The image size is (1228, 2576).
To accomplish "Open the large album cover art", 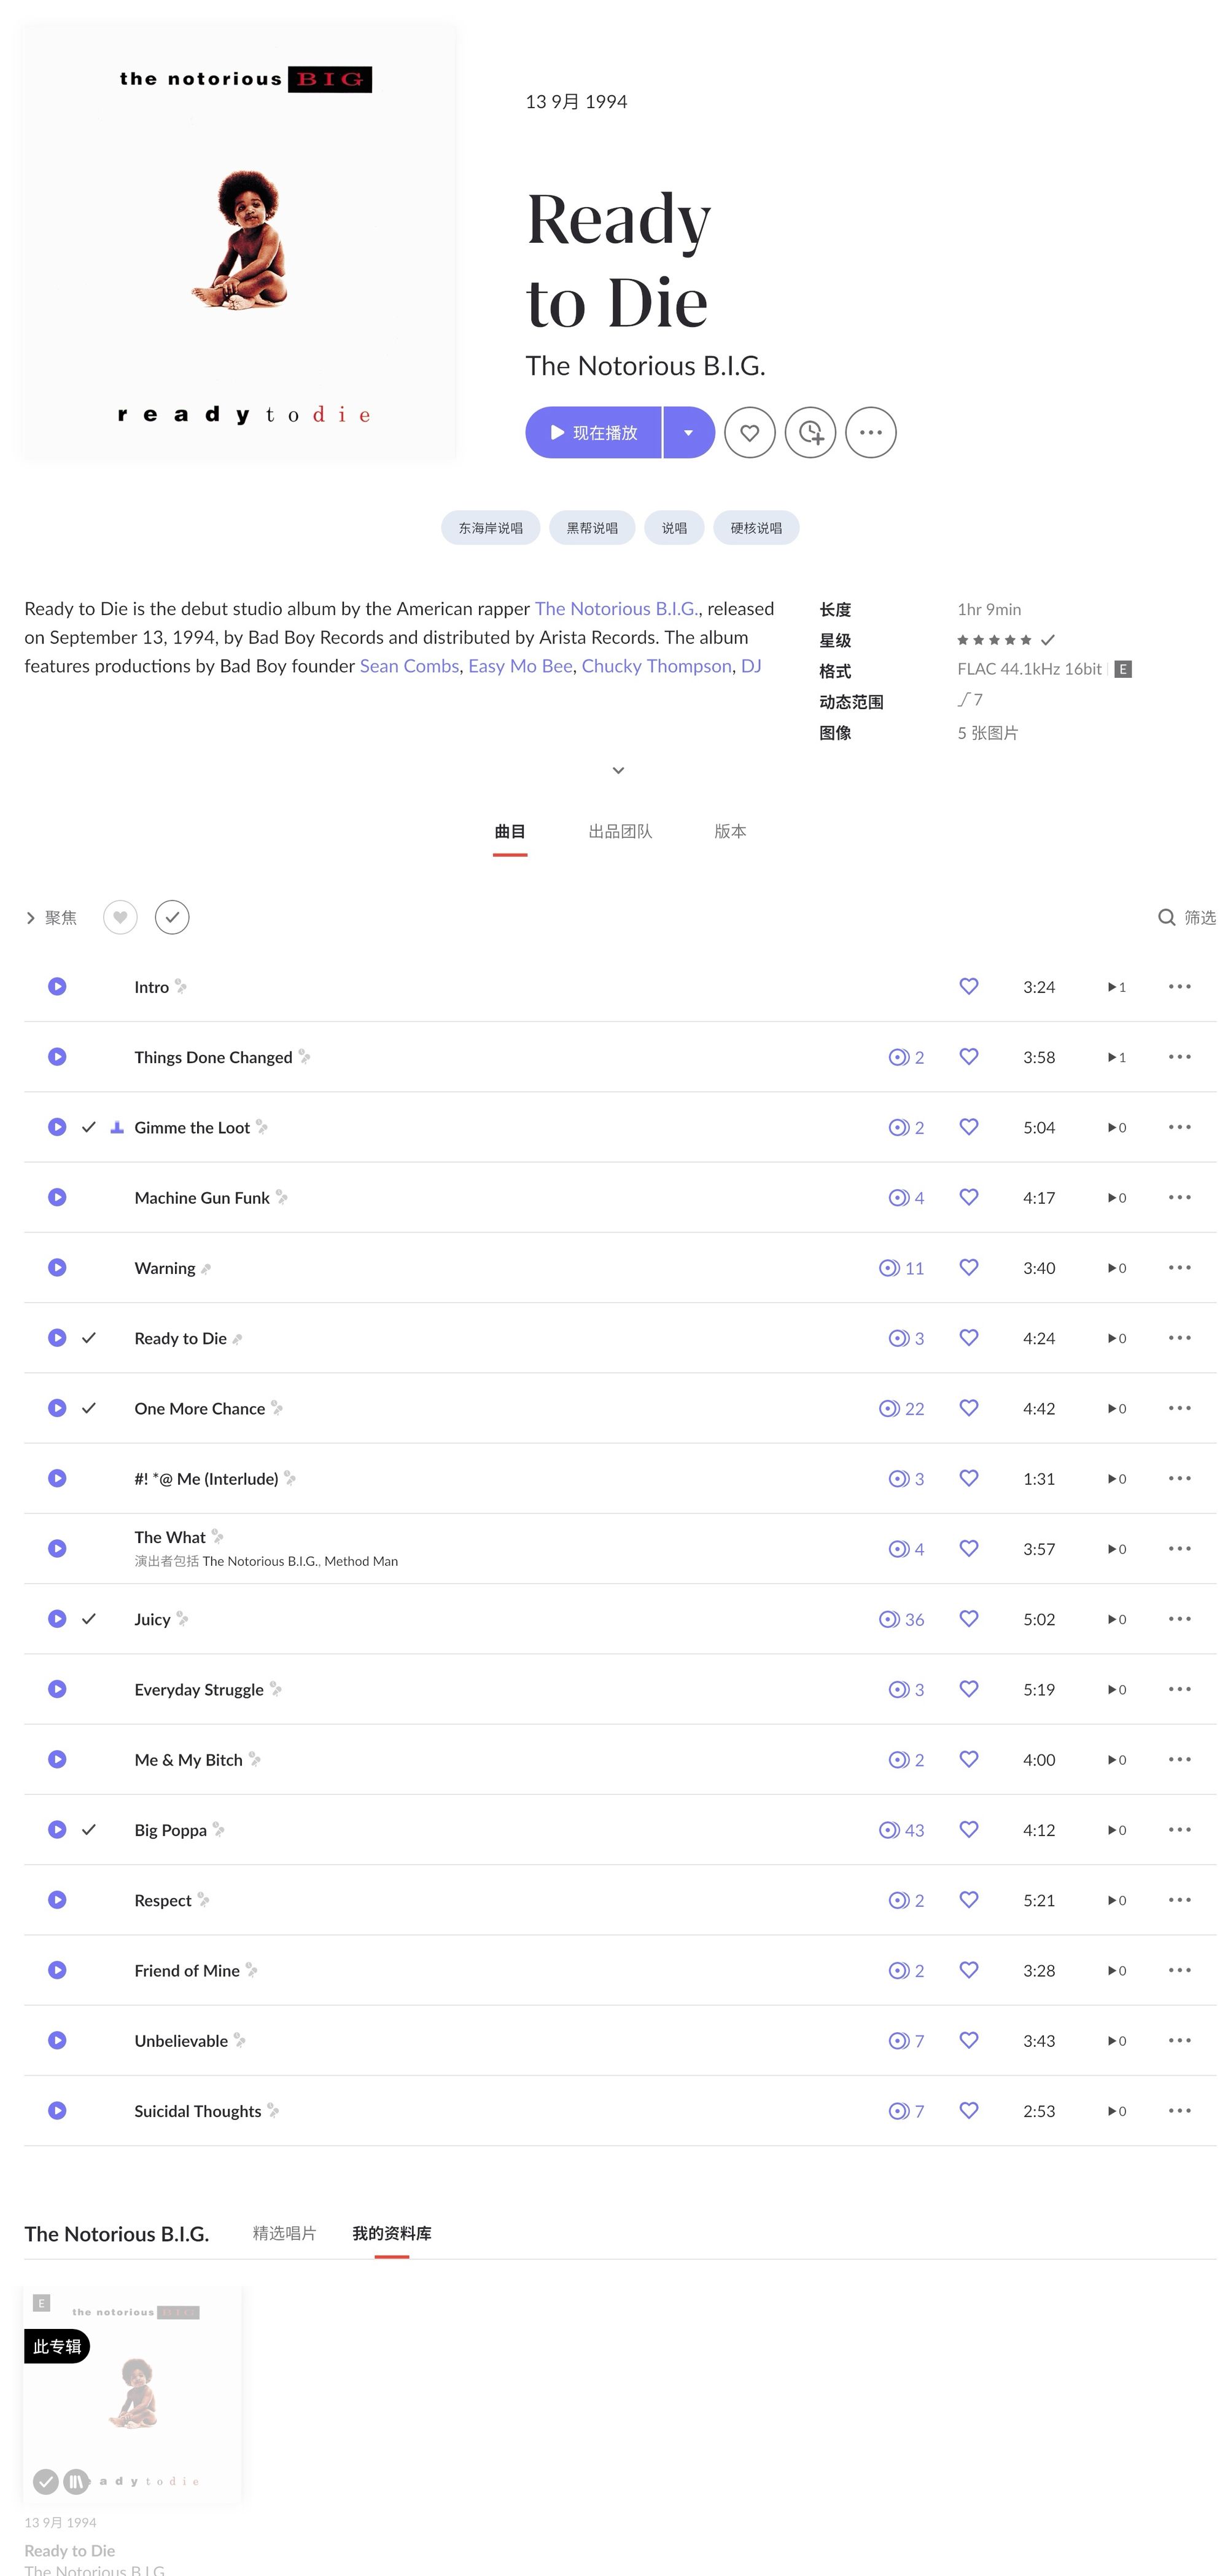I will (240, 242).
